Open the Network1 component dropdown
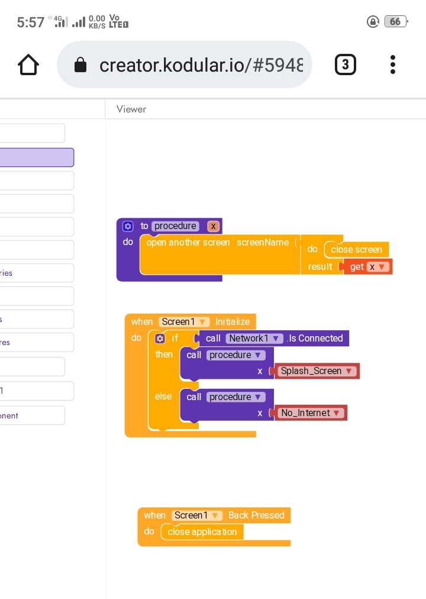This screenshot has height=599, width=426. [x=275, y=339]
